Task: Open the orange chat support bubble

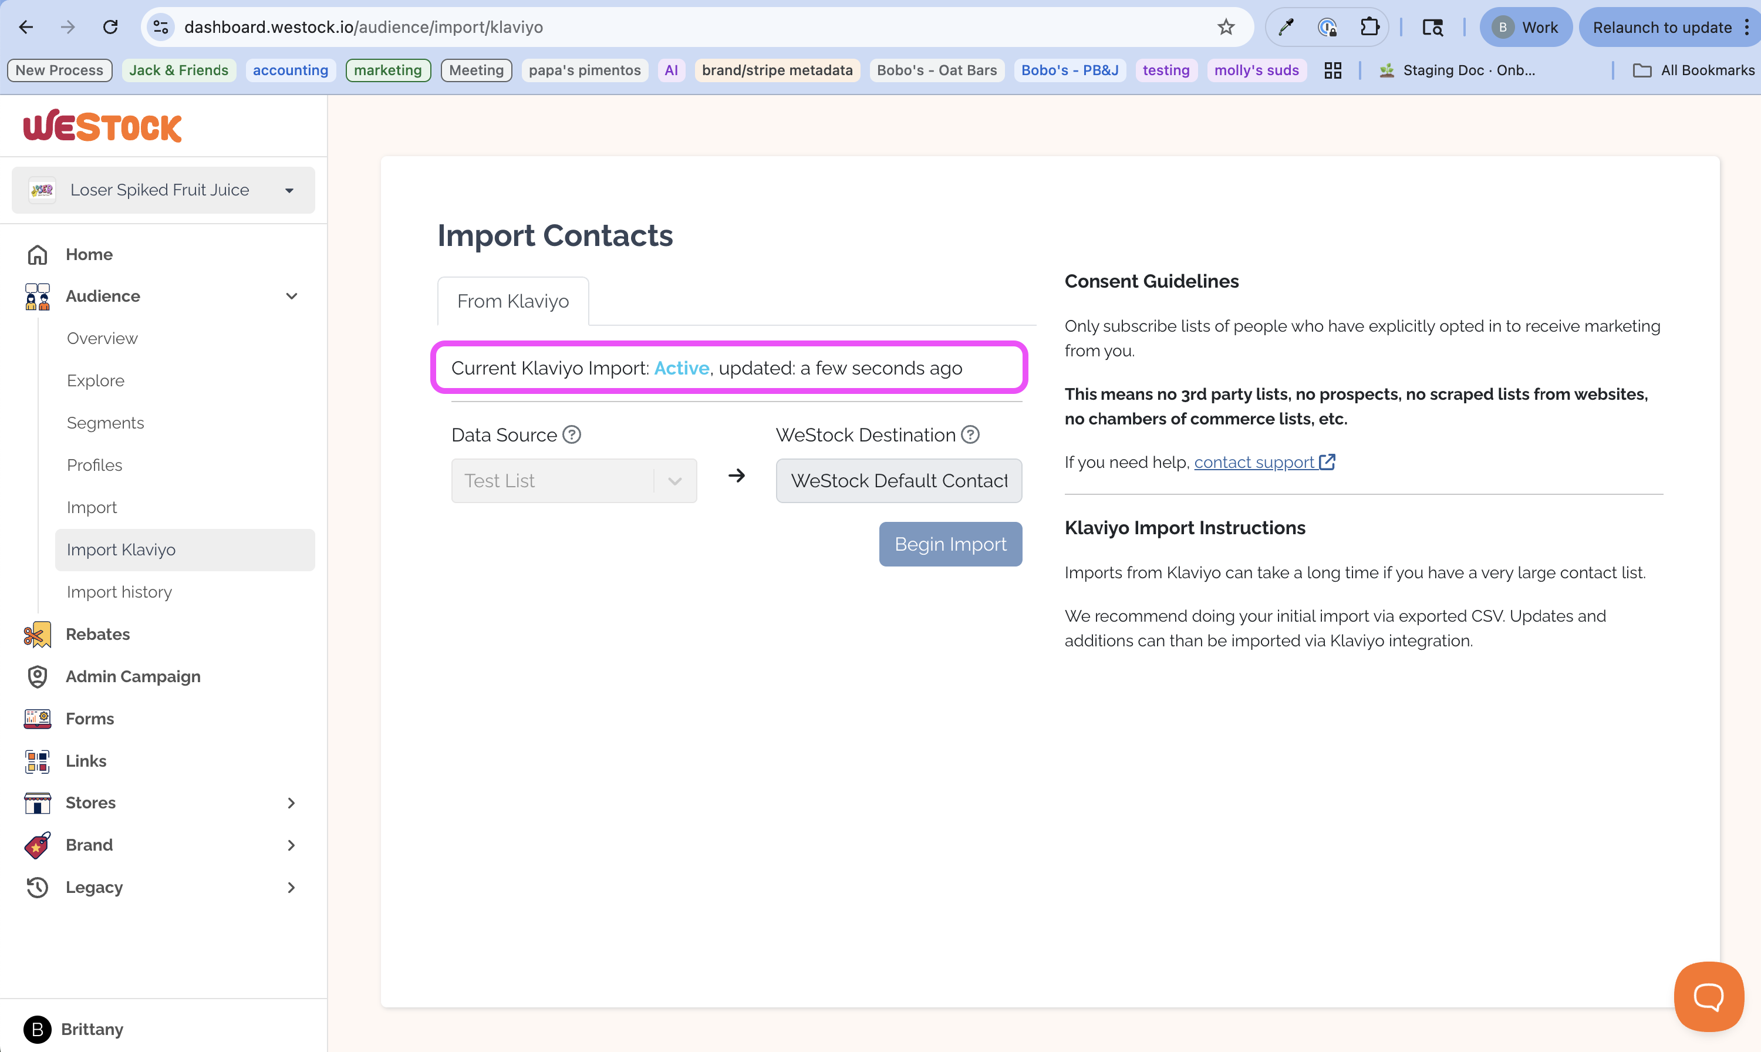Action: point(1709,996)
